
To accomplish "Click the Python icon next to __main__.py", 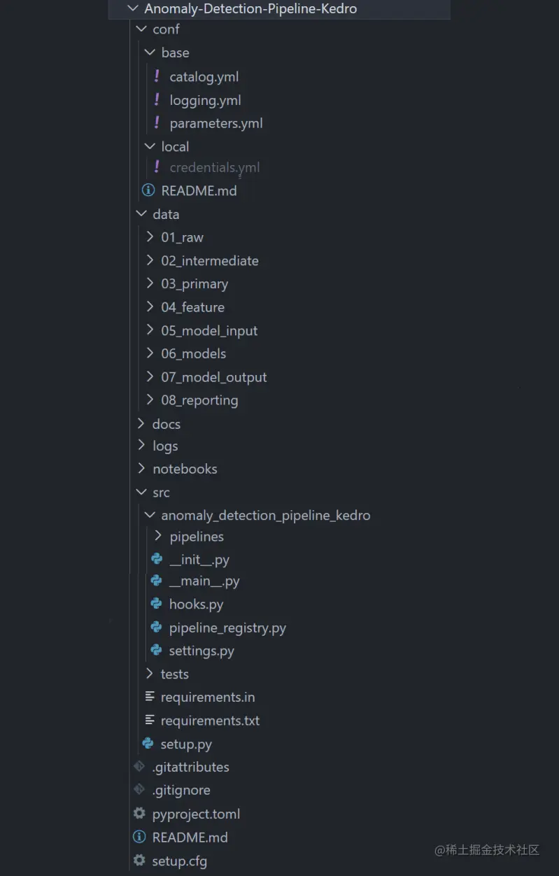I will [x=156, y=581].
